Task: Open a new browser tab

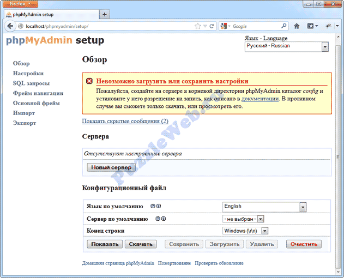Action: 105,15
